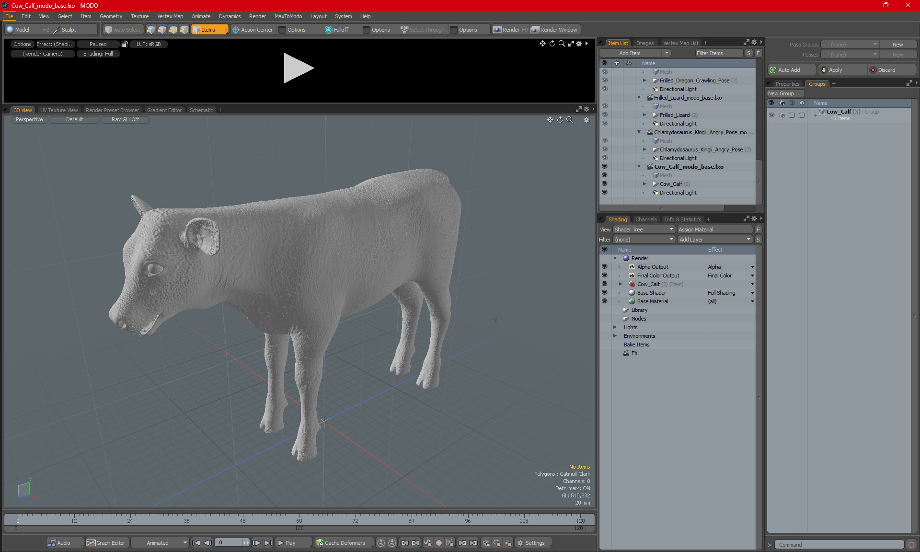The height and width of the screenshot is (552, 920).
Task: Expand the Environments node
Action: click(x=615, y=336)
